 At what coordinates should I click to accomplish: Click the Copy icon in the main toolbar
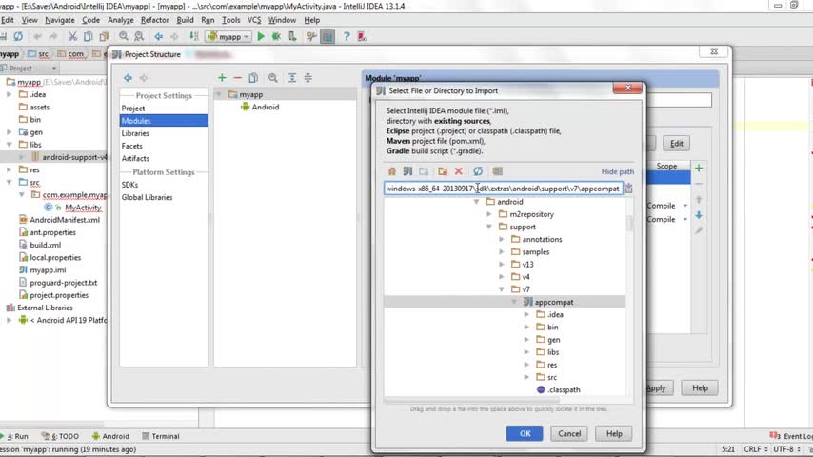click(x=89, y=36)
